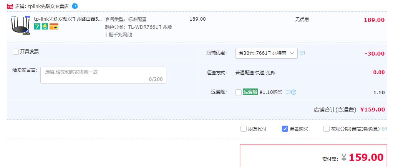Screen dimensions: 393x167
Task: Open the 省30元:7661千兆特惠 store discount dropdown
Action: tap(267, 53)
